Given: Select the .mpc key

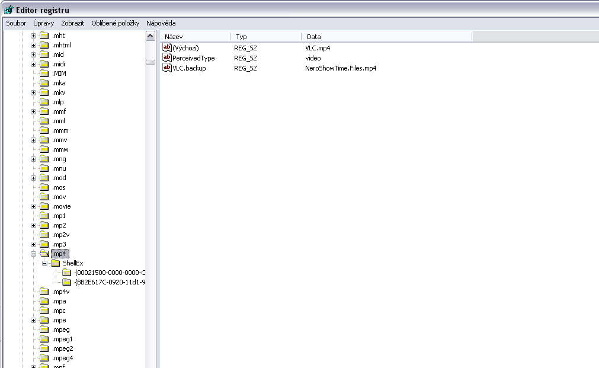Looking at the screenshot, I should tap(59, 311).
